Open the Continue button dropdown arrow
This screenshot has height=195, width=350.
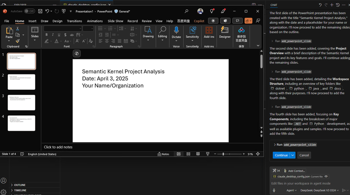[293, 155]
